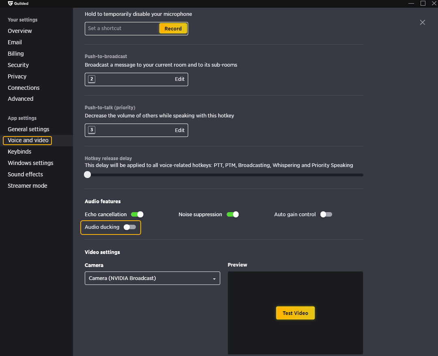438x356 pixels.
Task: Click the Push-to-broadcast label
Action: pyautogui.click(x=106, y=56)
